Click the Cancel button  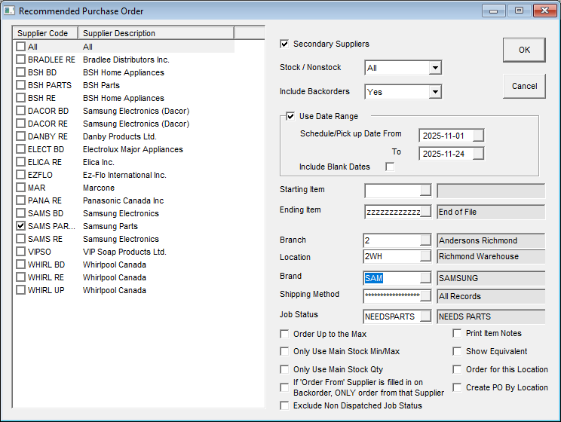click(x=524, y=86)
